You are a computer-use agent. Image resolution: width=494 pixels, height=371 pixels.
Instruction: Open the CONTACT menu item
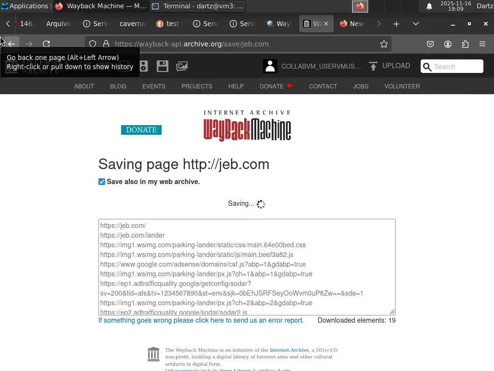tap(323, 86)
